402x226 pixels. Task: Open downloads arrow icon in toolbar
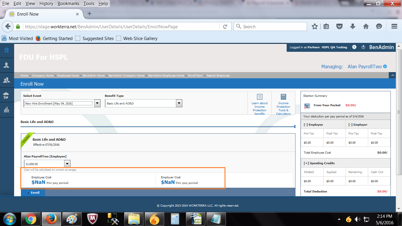353,26
